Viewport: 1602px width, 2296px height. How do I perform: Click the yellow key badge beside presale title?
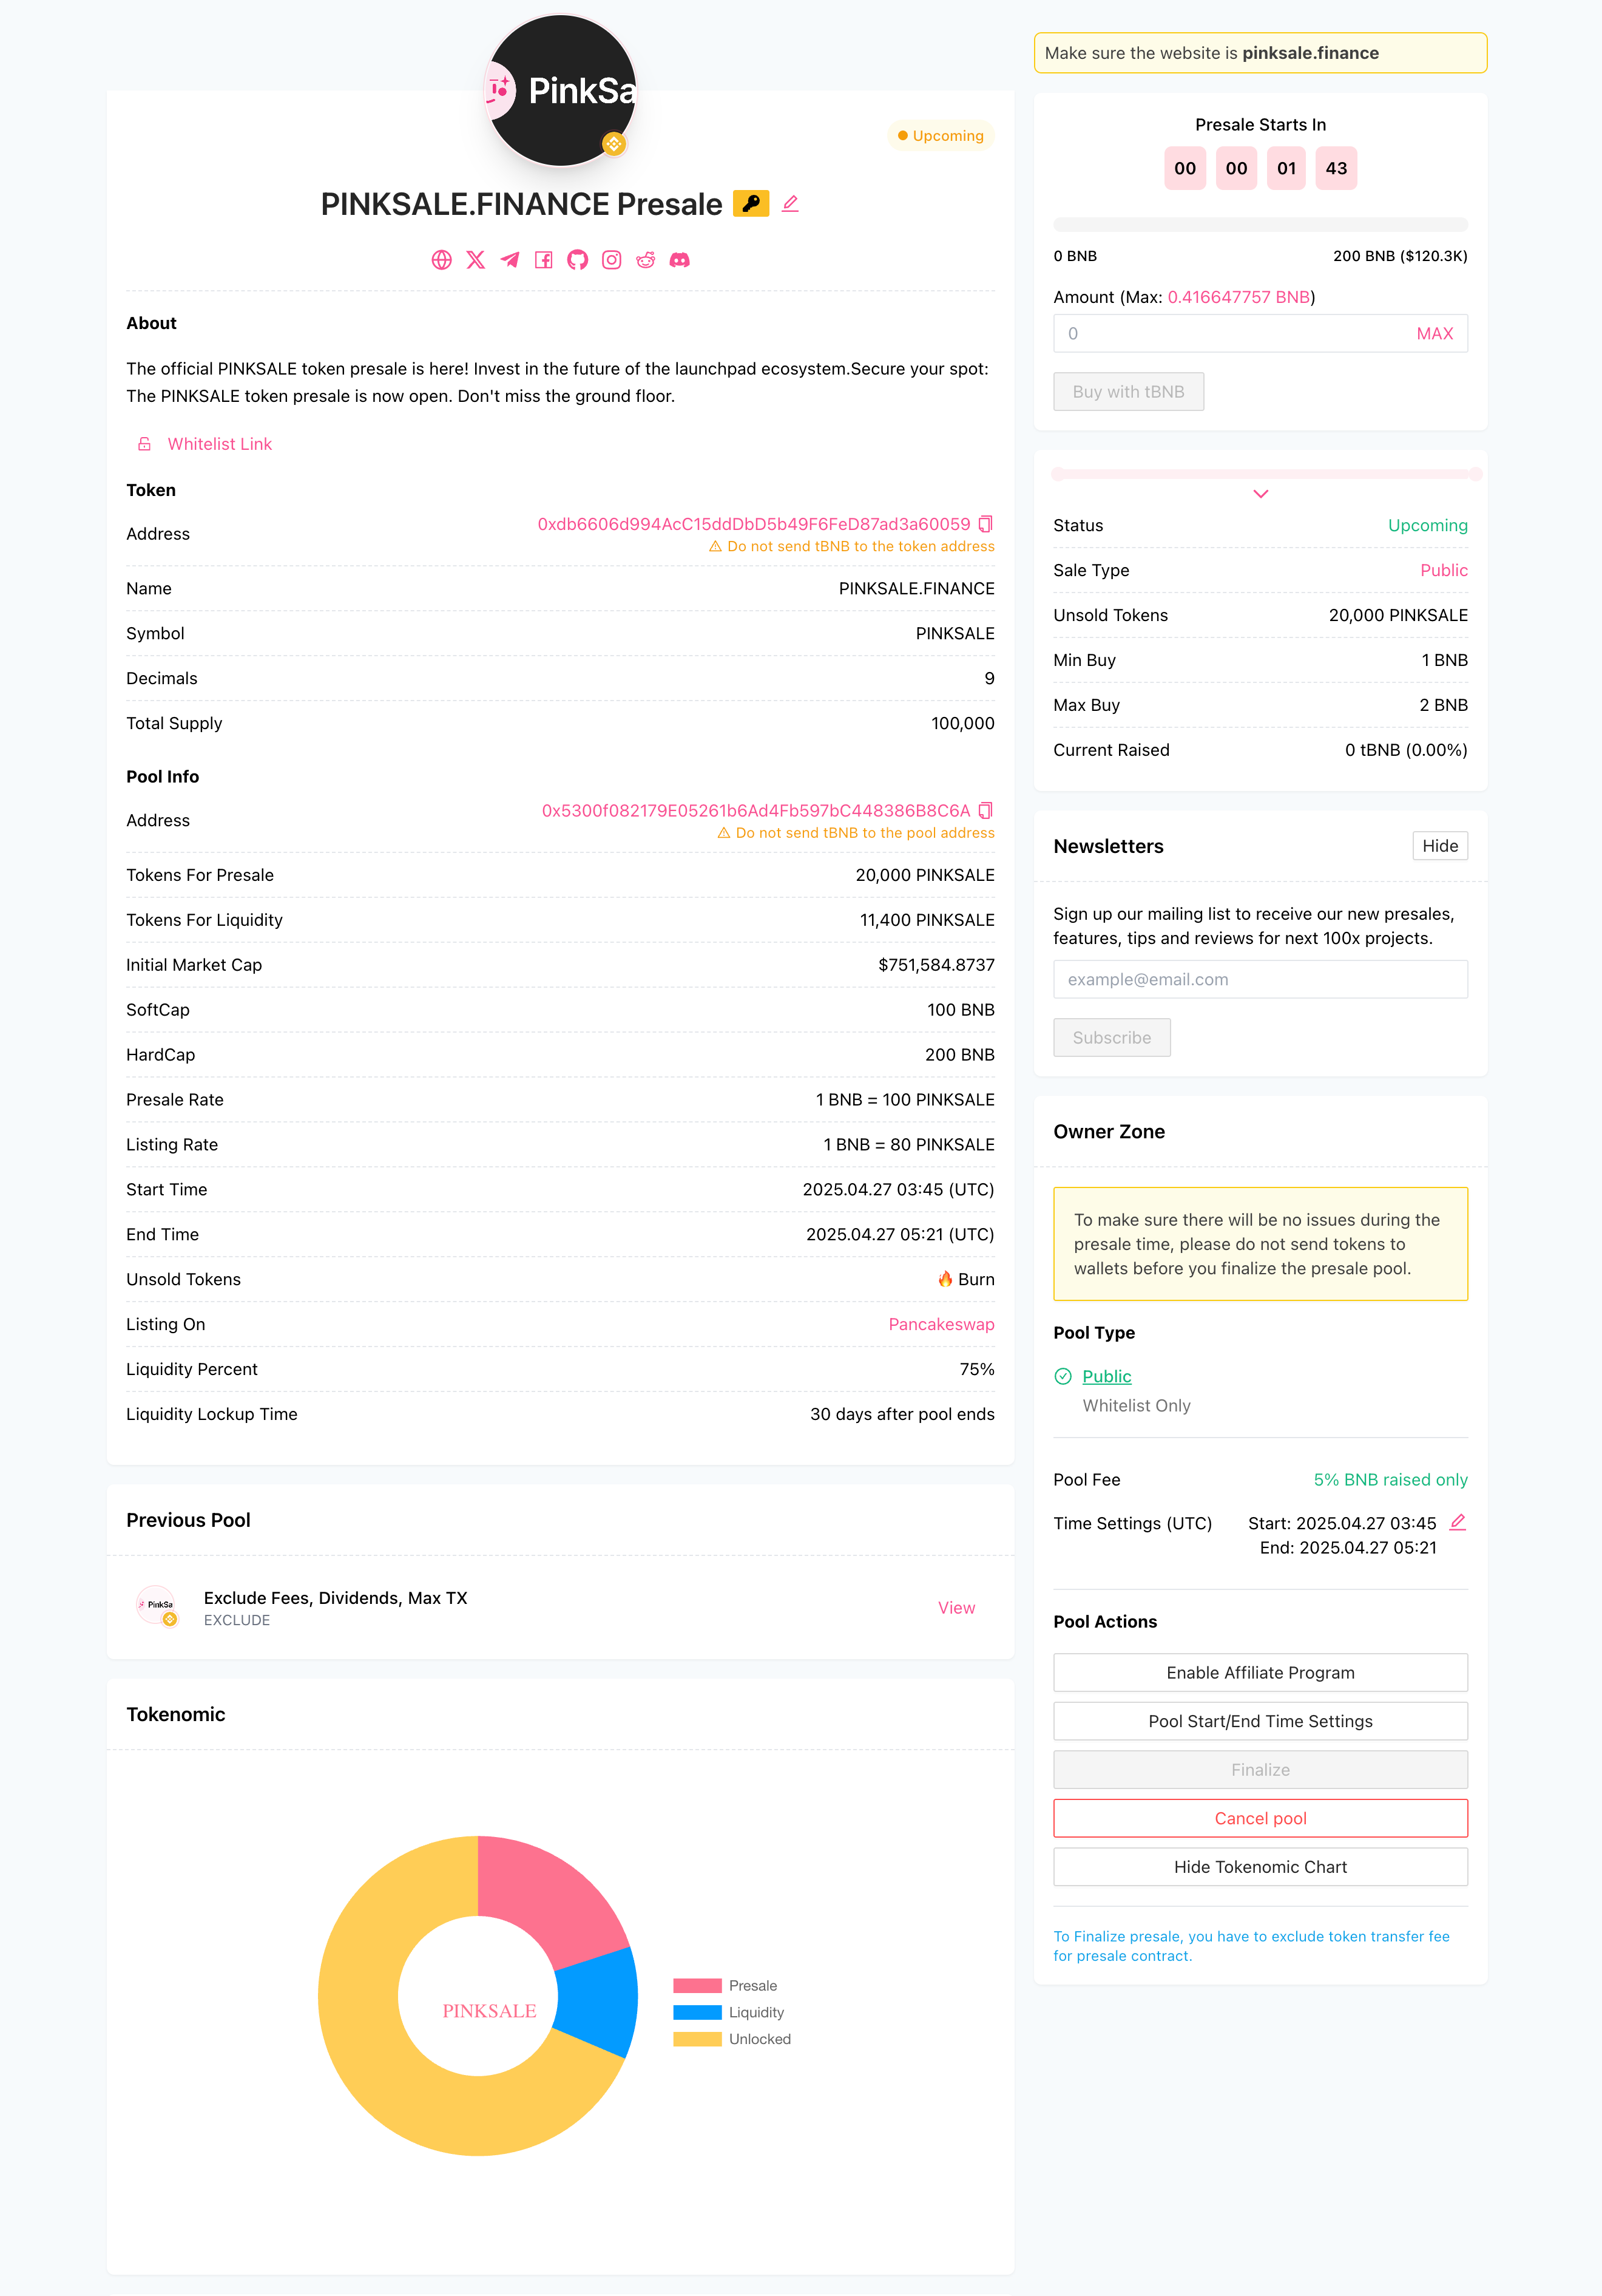pos(751,203)
